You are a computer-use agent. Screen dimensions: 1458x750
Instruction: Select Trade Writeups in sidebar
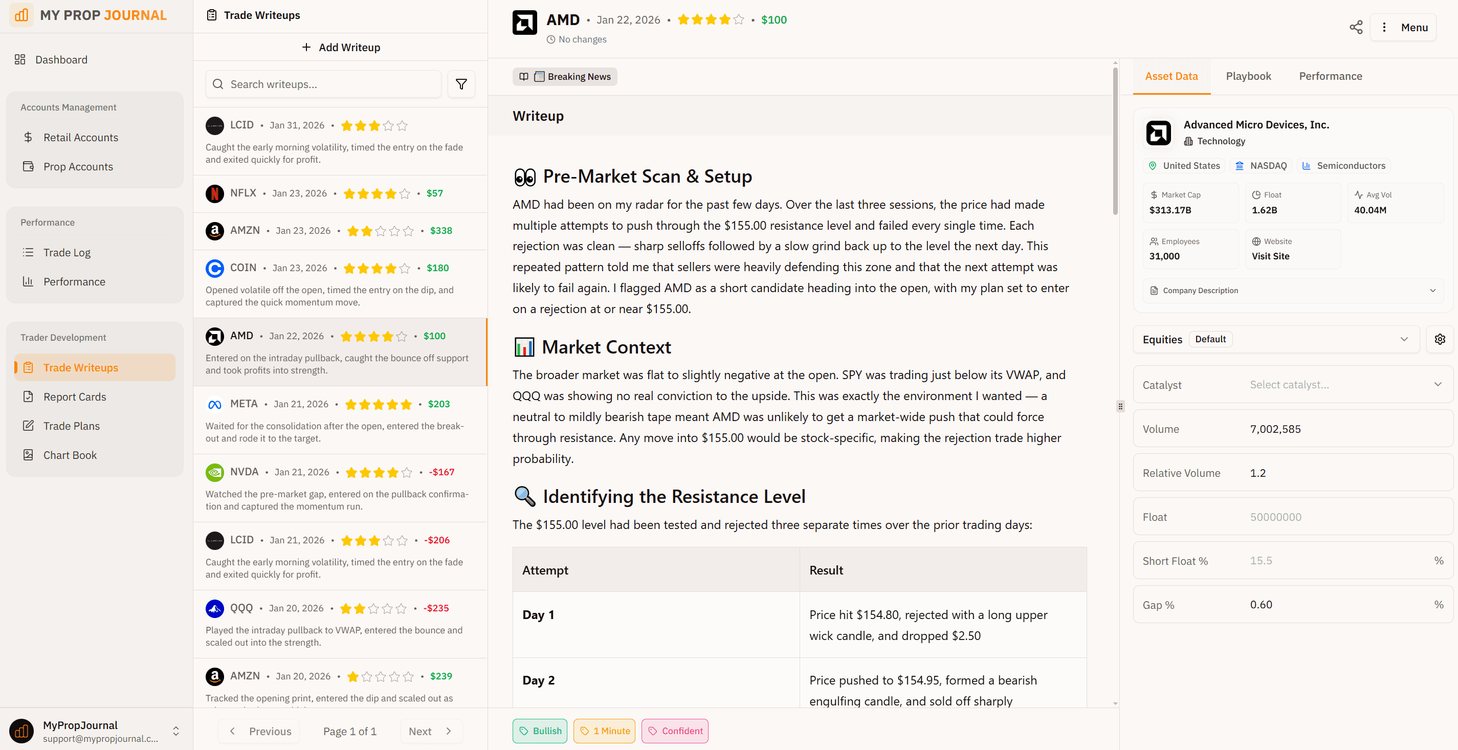tap(95, 367)
